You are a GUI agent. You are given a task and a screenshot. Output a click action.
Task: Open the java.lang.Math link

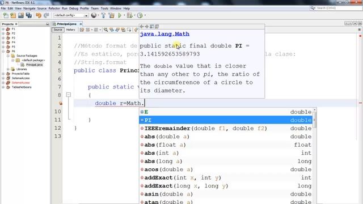coord(164,34)
